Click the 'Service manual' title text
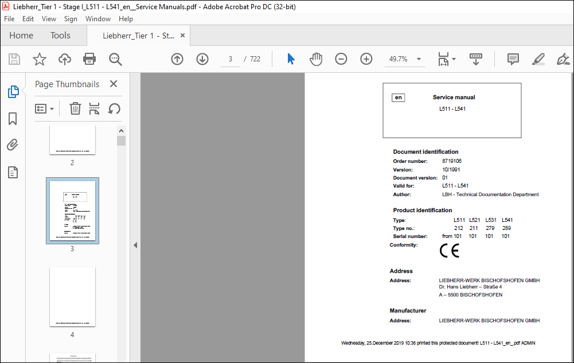Viewport: 574px width, 363px height. click(x=454, y=97)
